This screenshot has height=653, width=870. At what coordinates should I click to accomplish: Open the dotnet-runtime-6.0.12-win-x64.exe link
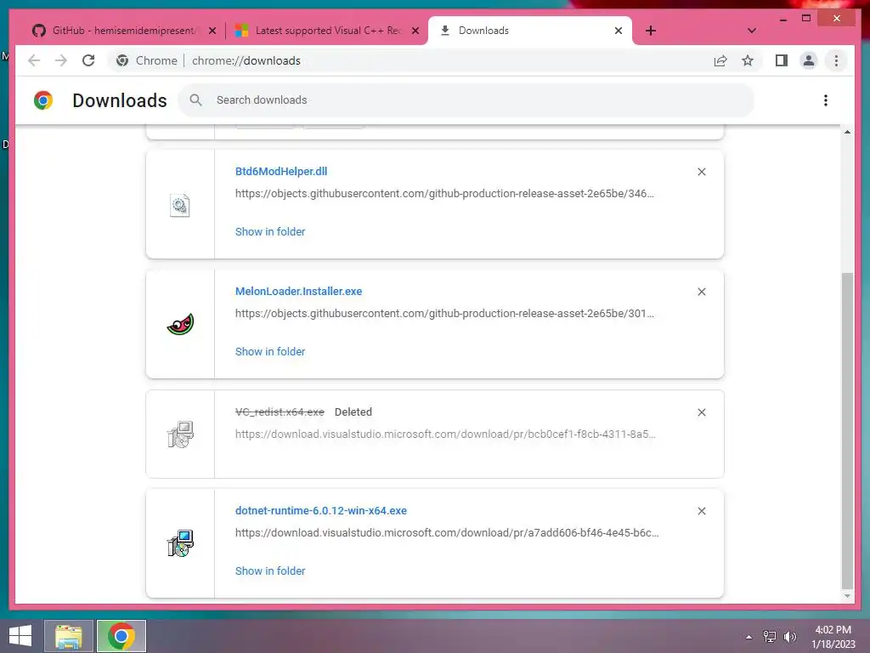click(320, 510)
